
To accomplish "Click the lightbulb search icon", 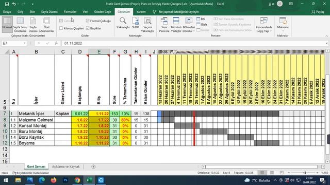I will pyautogui.click(x=154, y=12).
